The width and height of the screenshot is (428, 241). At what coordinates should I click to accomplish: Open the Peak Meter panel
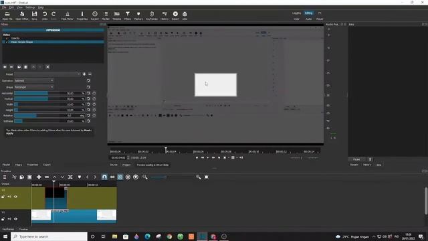(x=67, y=15)
